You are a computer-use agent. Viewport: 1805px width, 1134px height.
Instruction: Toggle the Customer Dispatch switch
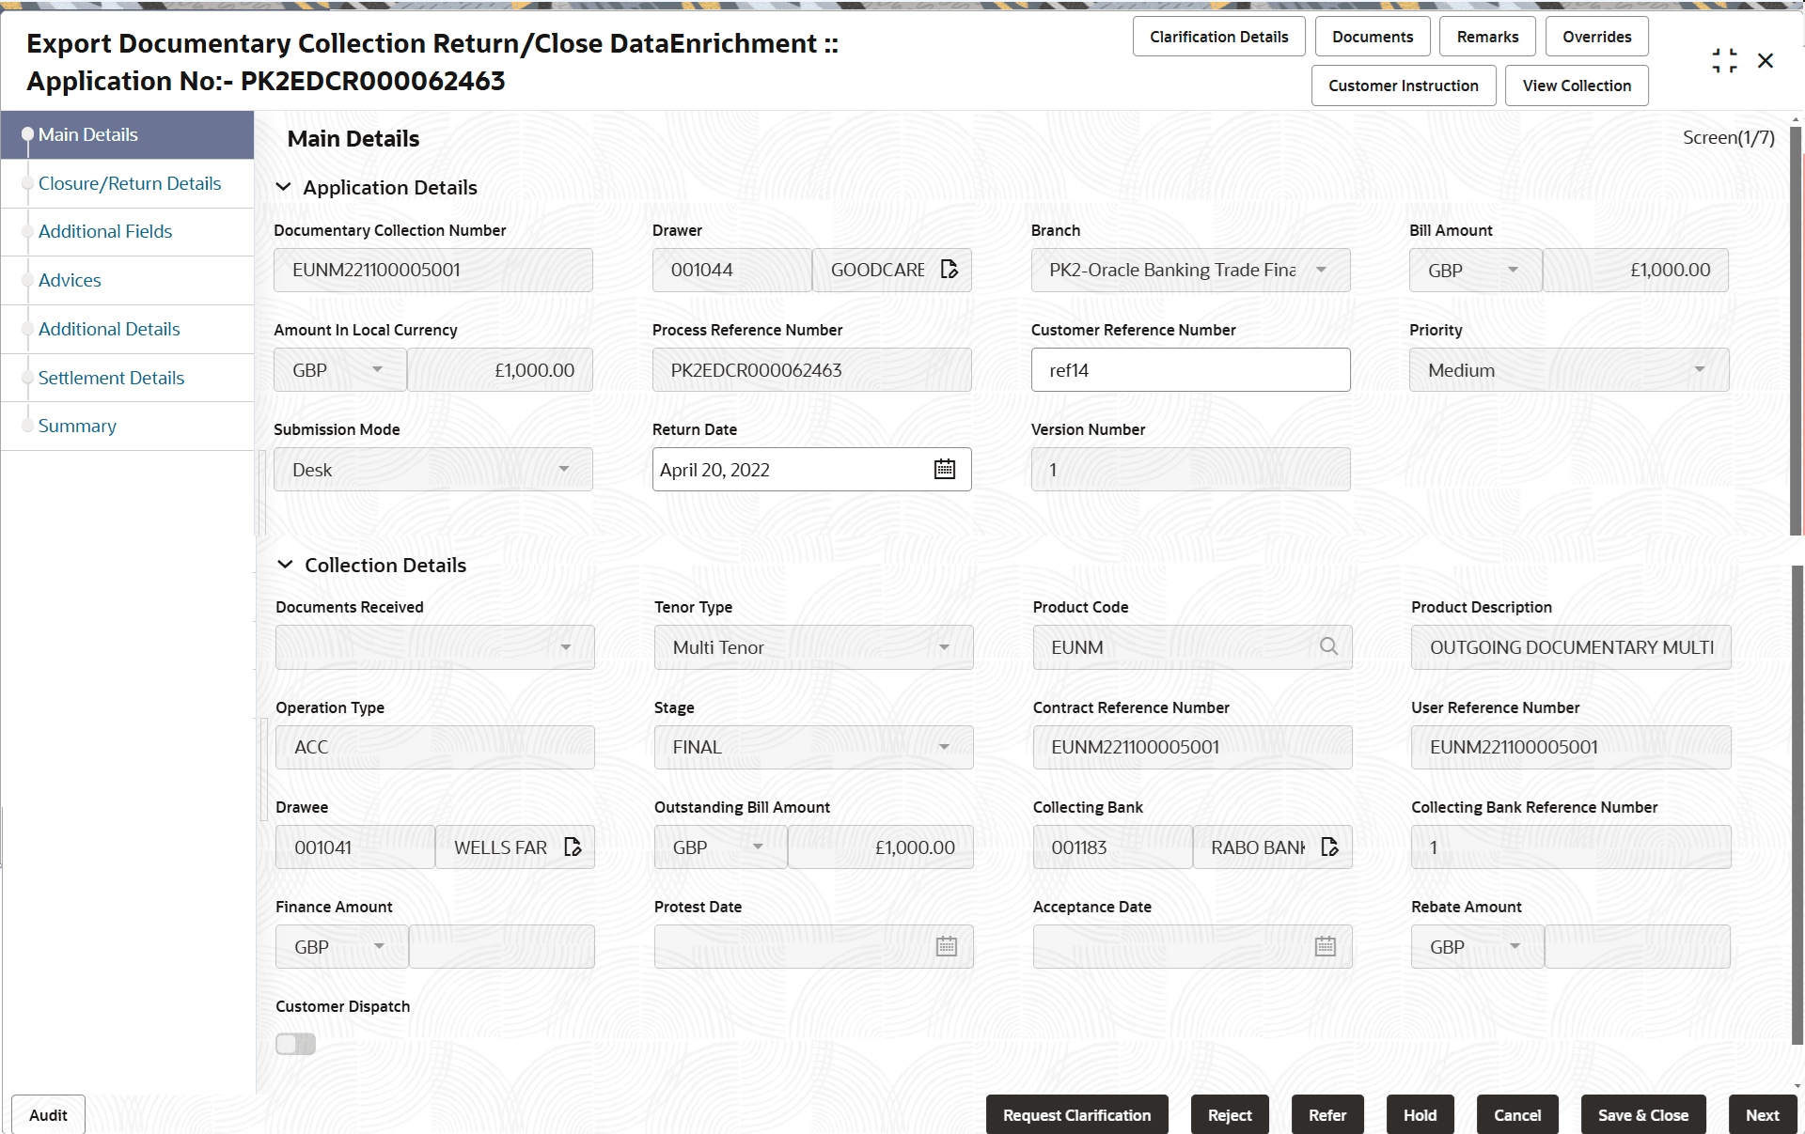pos(295,1044)
